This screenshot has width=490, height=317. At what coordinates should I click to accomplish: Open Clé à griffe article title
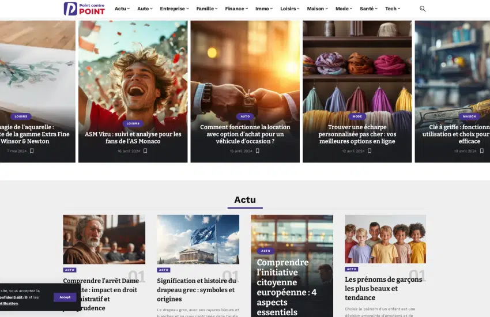456,134
